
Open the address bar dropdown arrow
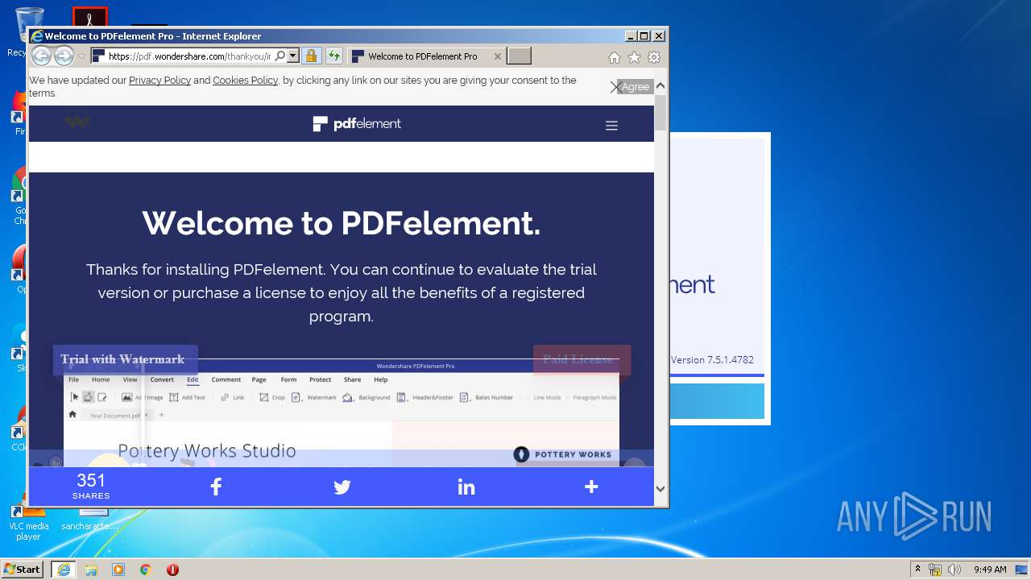293,56
